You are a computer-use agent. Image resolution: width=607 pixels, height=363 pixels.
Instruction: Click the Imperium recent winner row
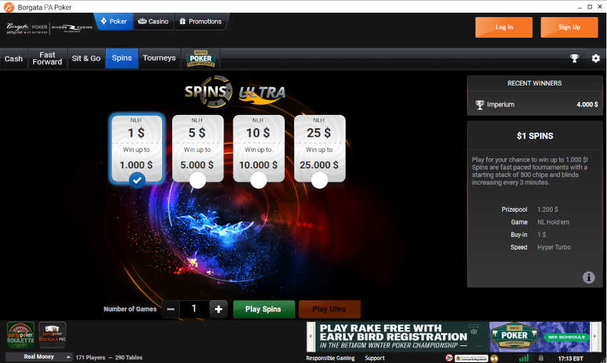[535, 104]
